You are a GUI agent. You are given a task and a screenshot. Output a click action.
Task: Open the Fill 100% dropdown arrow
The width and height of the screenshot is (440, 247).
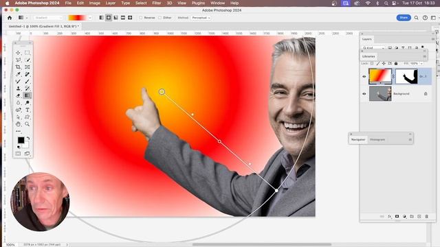pyautogui.click(x=421, y=64)
